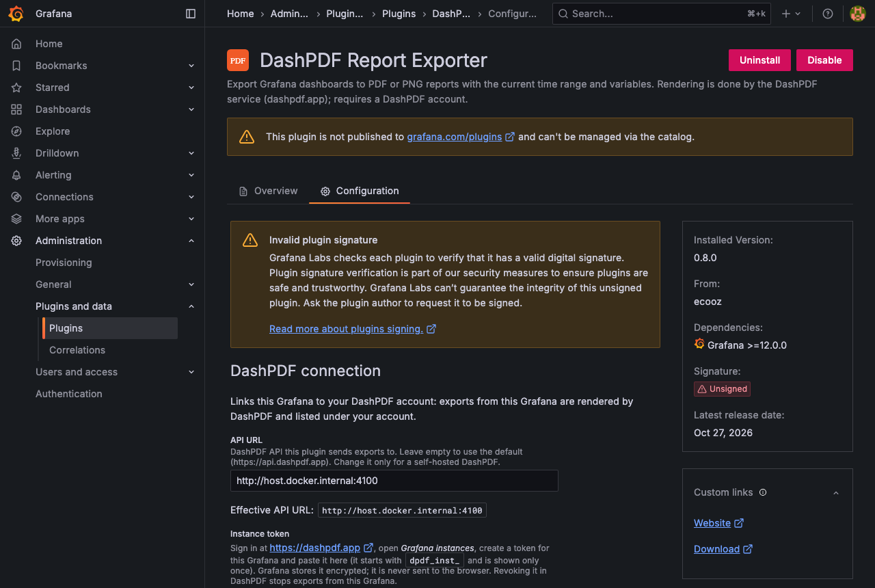The width and height of the screenshot is (875, 588).
Task: Open Provisioning in the sidebar
Action: 64,263
